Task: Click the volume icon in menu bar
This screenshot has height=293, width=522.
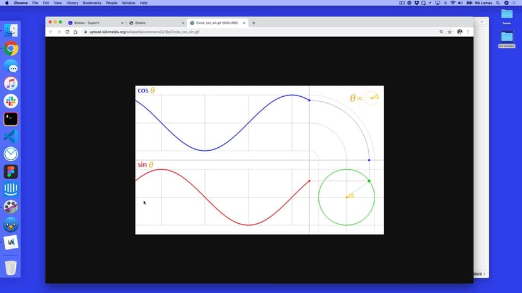Action: coord(460,3)
